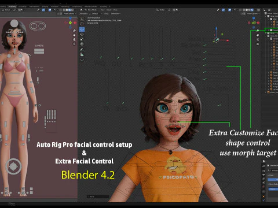278x208 pixels.
Task: Click bottom bar under LAYERS in picker
Action: click(x=39, y=53)
